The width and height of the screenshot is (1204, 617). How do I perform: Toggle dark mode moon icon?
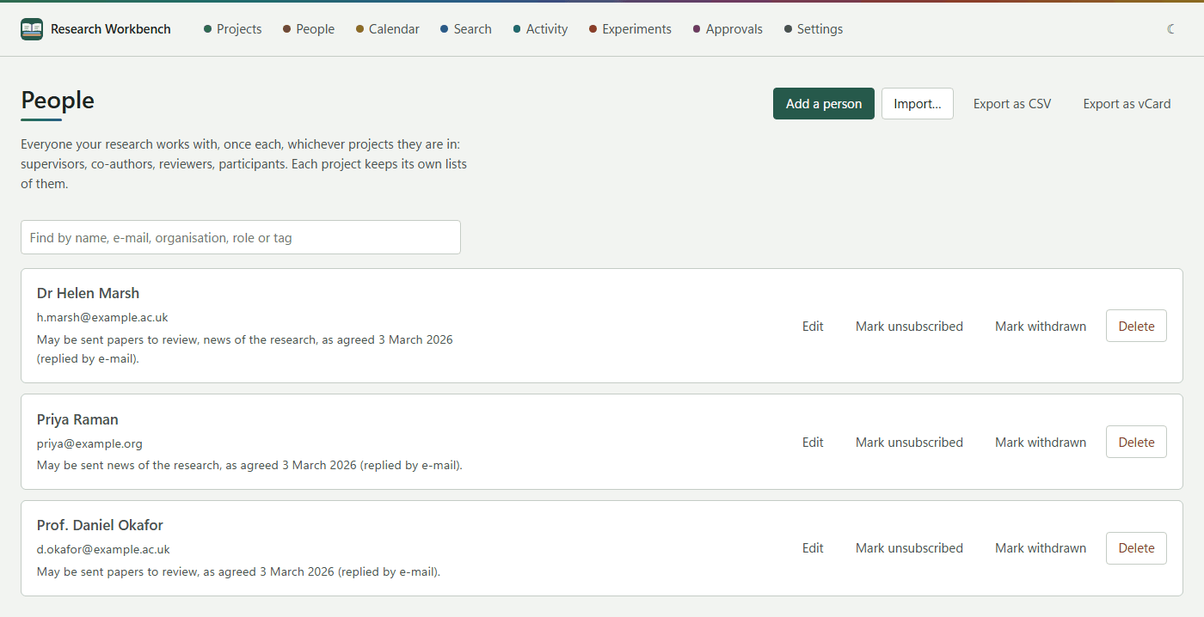click(1171, 29)
